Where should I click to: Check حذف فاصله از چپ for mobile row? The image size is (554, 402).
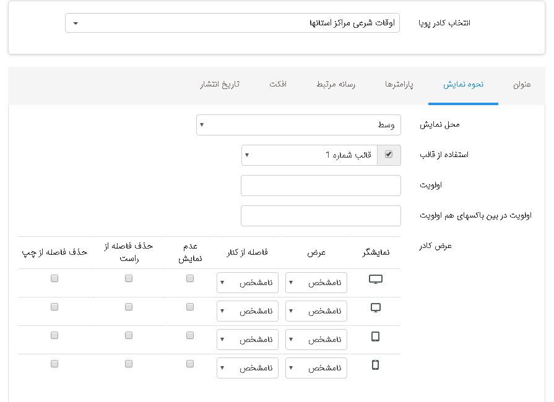coord(54,364)
